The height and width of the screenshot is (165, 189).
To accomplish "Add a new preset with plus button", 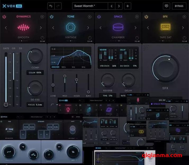I will coord(128,6).
